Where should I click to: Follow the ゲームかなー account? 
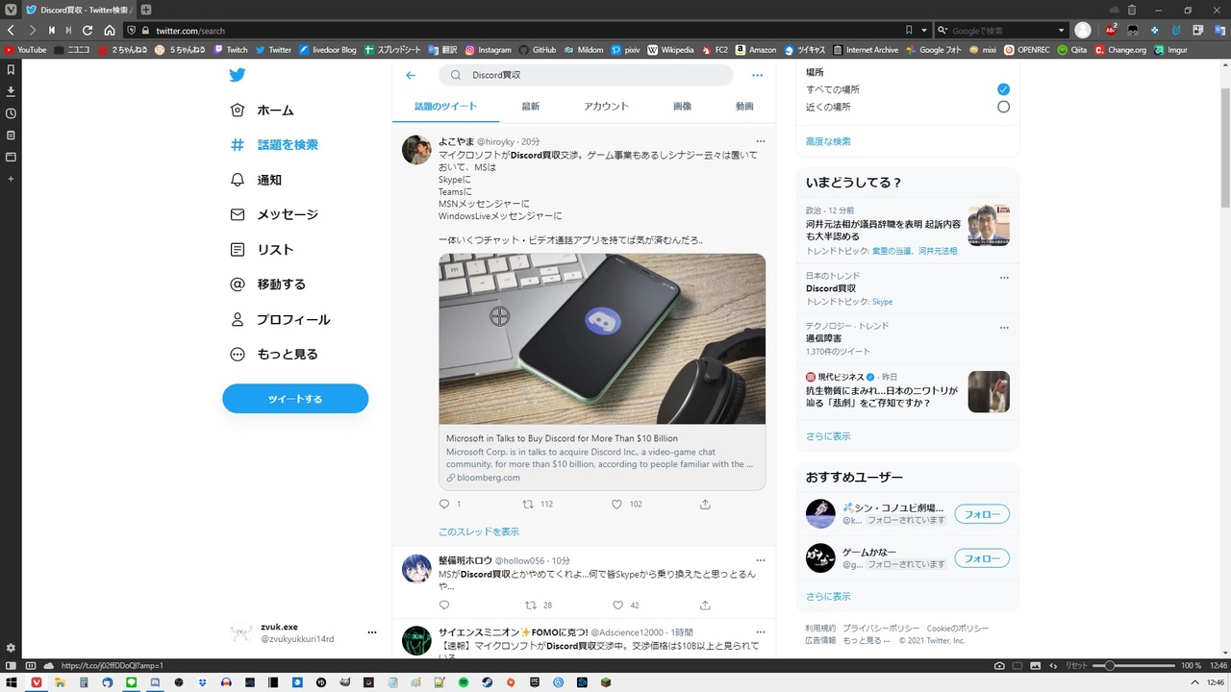[x=982, y=558]
